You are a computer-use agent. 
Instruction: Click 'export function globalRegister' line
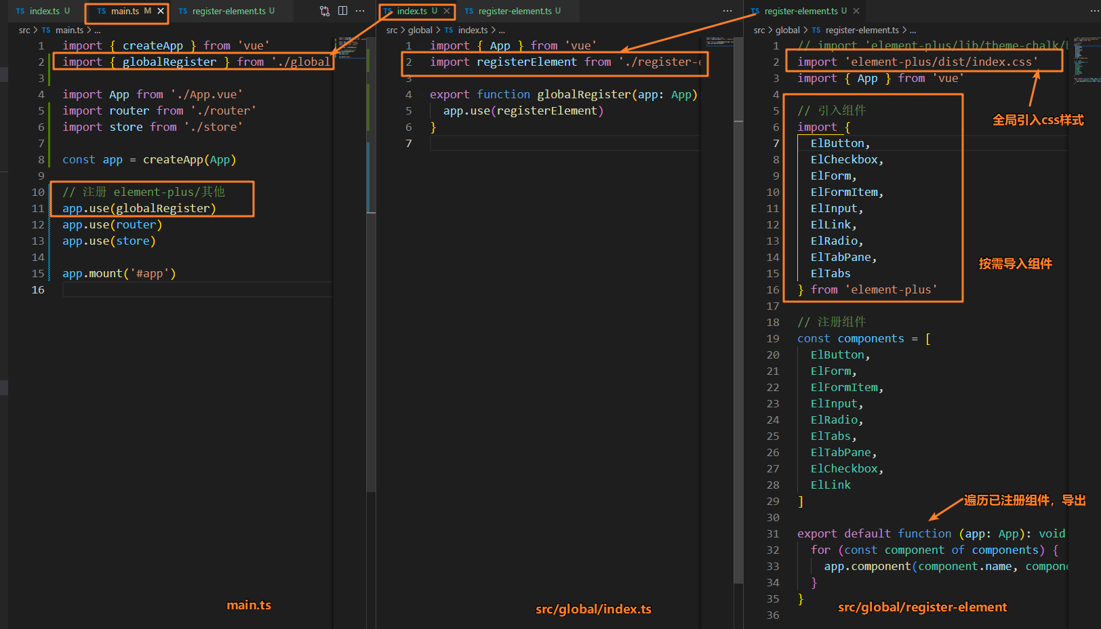pyautogui.click(x=563, y=94)
